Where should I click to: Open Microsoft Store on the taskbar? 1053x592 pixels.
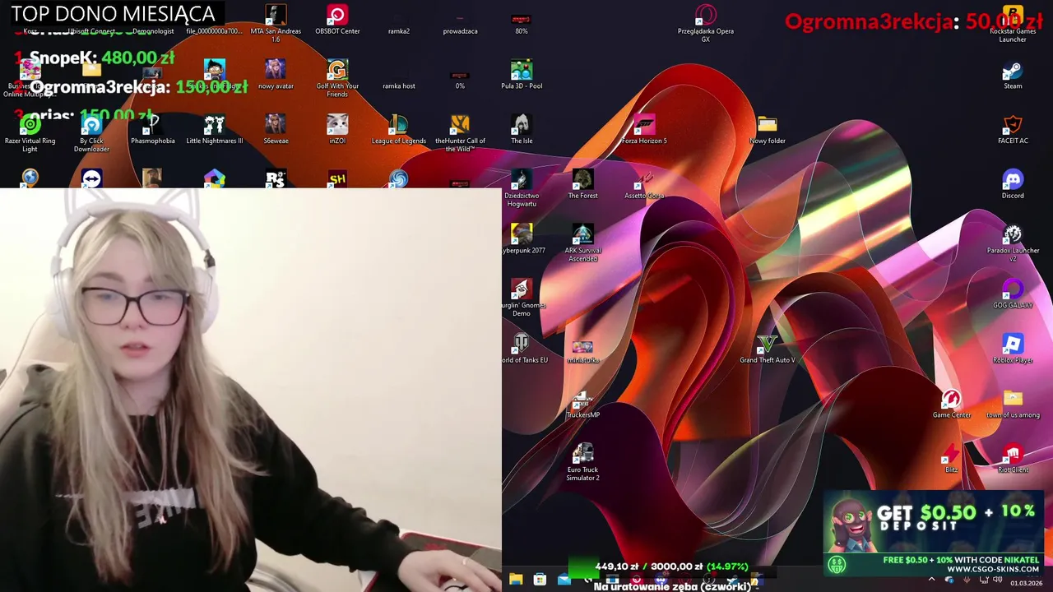pos(540,579)
